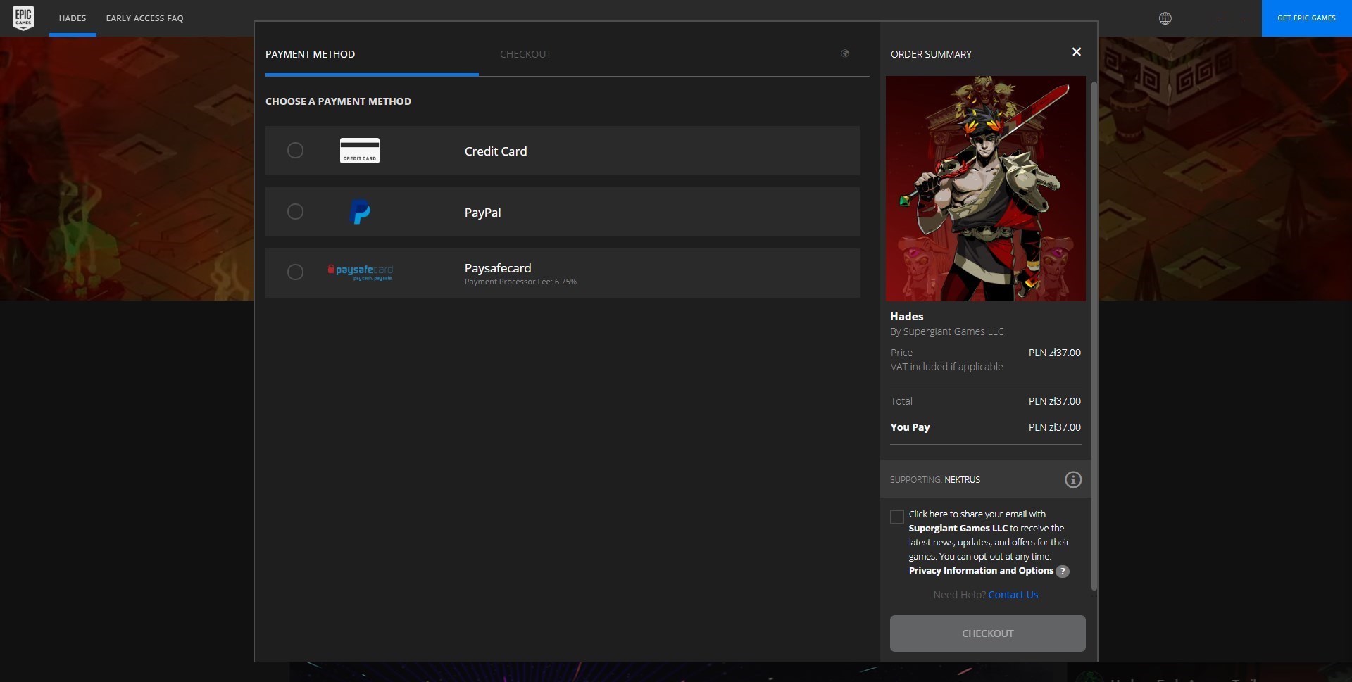Select Paysafecard radio button
This screenshot has width=1352, height=682.
click(296, 272)
